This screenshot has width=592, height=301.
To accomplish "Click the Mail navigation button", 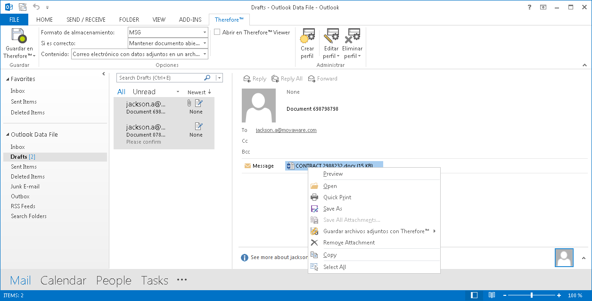I will 20,281.
